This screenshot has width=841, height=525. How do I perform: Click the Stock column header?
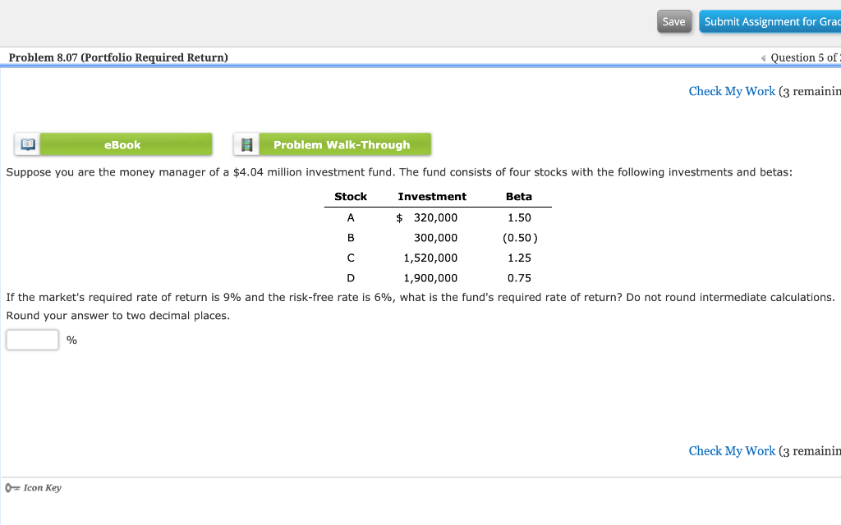click(x=351, y=197)
